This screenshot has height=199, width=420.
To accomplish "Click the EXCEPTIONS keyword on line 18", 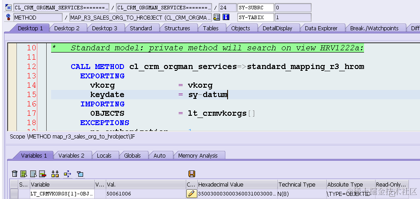I will 104,123.
